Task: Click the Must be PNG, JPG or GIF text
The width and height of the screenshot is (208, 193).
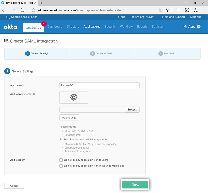Action: (x=79, y=131)
